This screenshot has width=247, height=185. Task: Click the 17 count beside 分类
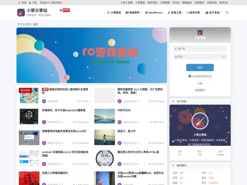211,173
